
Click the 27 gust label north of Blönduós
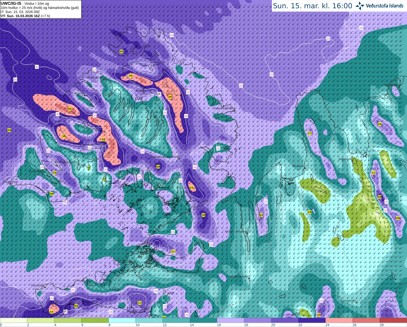310,133
